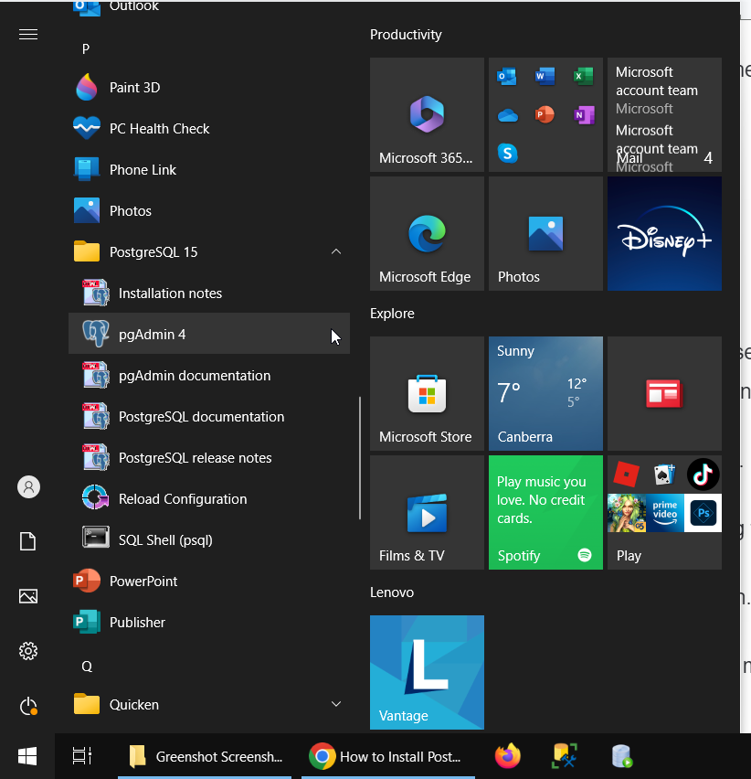Open the Settings gear in the sidebar

[x=28, y=651]
